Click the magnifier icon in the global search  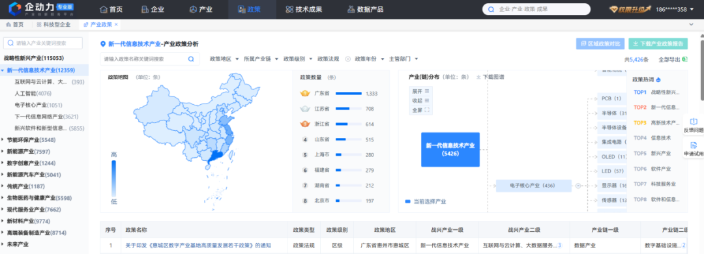(491, 9)
